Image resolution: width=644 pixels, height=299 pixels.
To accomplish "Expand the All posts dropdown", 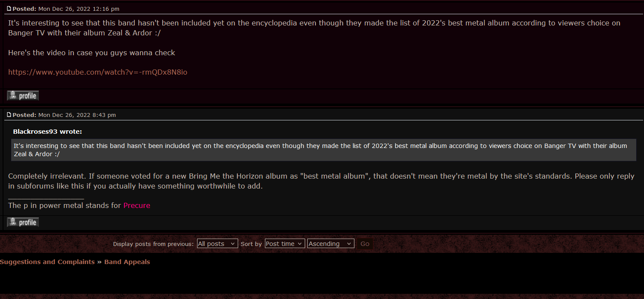I will [217, 244].
